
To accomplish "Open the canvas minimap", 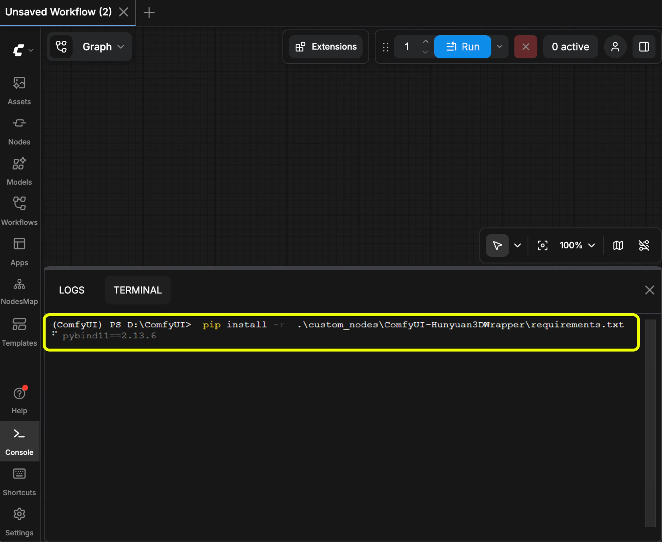I will 618,245.
